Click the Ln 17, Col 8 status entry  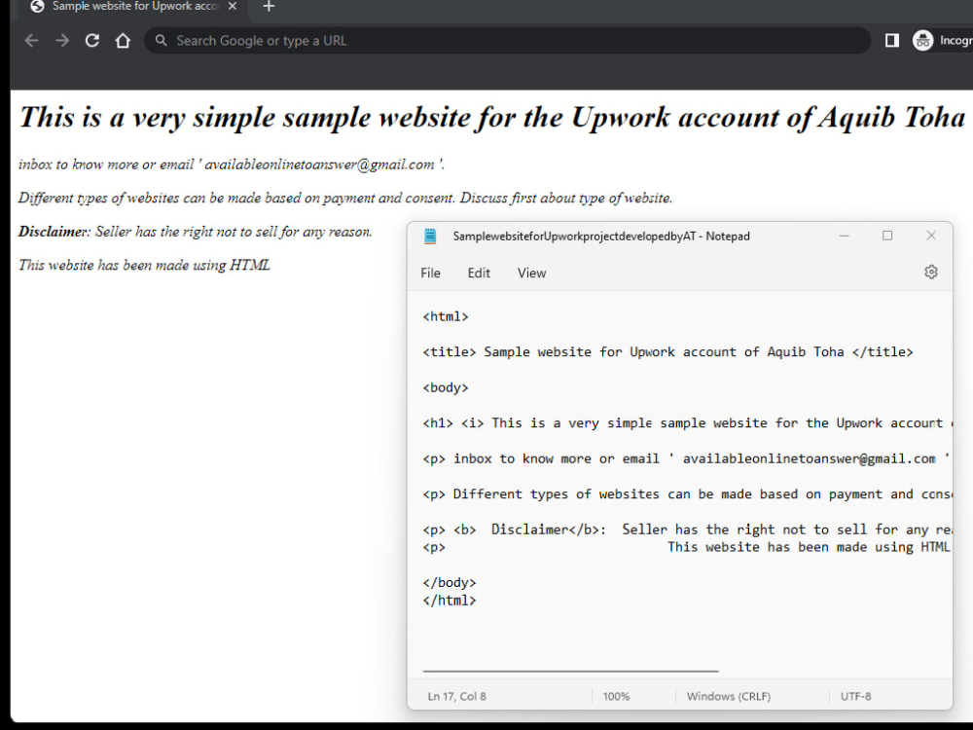click(x=456, y=697)
